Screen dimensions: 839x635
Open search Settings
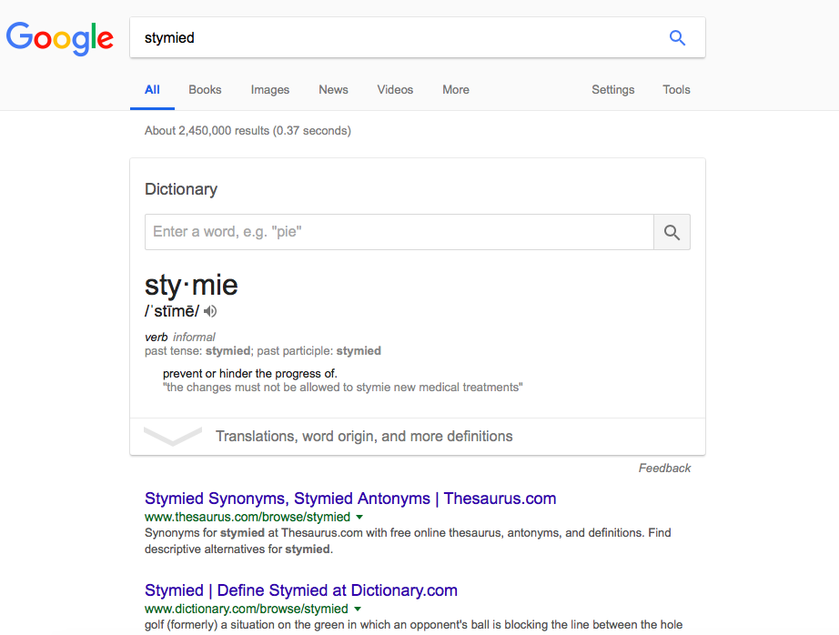[x=612, y=90]
